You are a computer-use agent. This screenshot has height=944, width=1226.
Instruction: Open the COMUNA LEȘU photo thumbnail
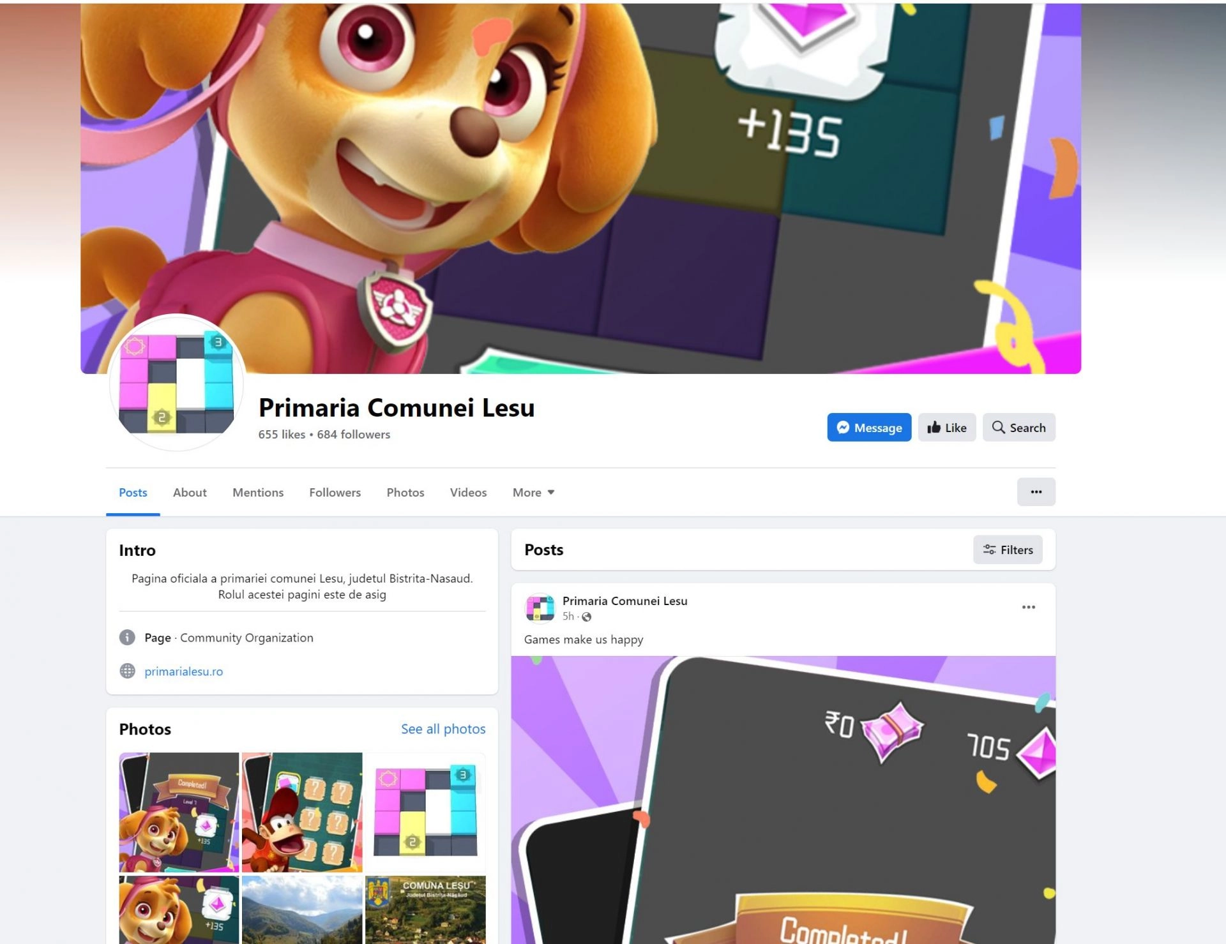tap(425, 910)
